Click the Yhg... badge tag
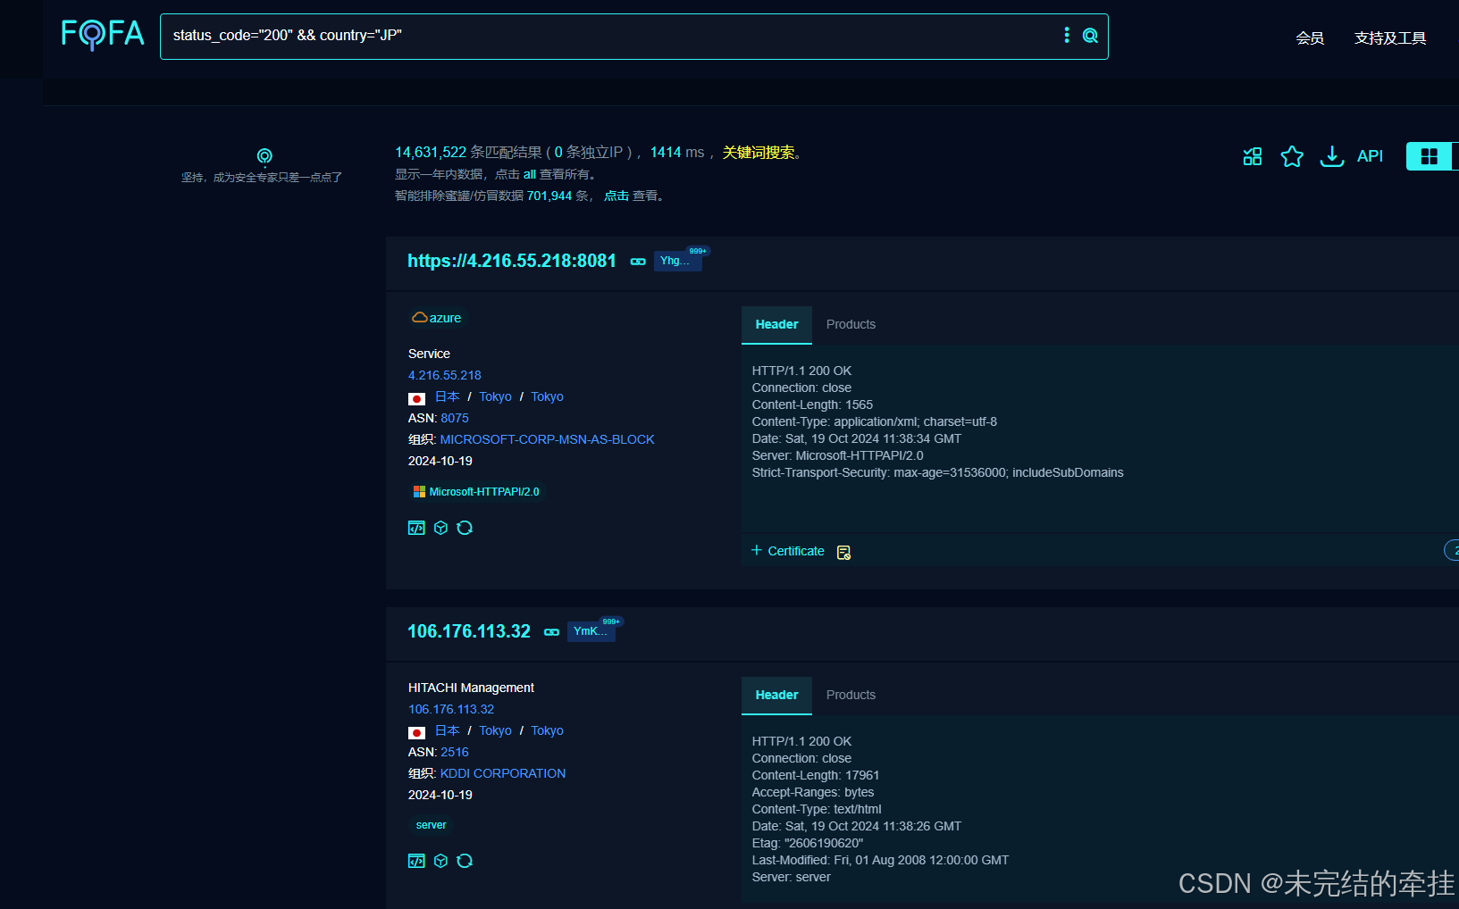Image resolution: width=1459 pixels, height=909 pixels. coord(676,261)
